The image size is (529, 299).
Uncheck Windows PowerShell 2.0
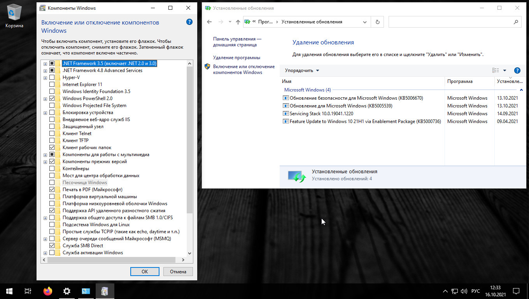click(52, 98)
